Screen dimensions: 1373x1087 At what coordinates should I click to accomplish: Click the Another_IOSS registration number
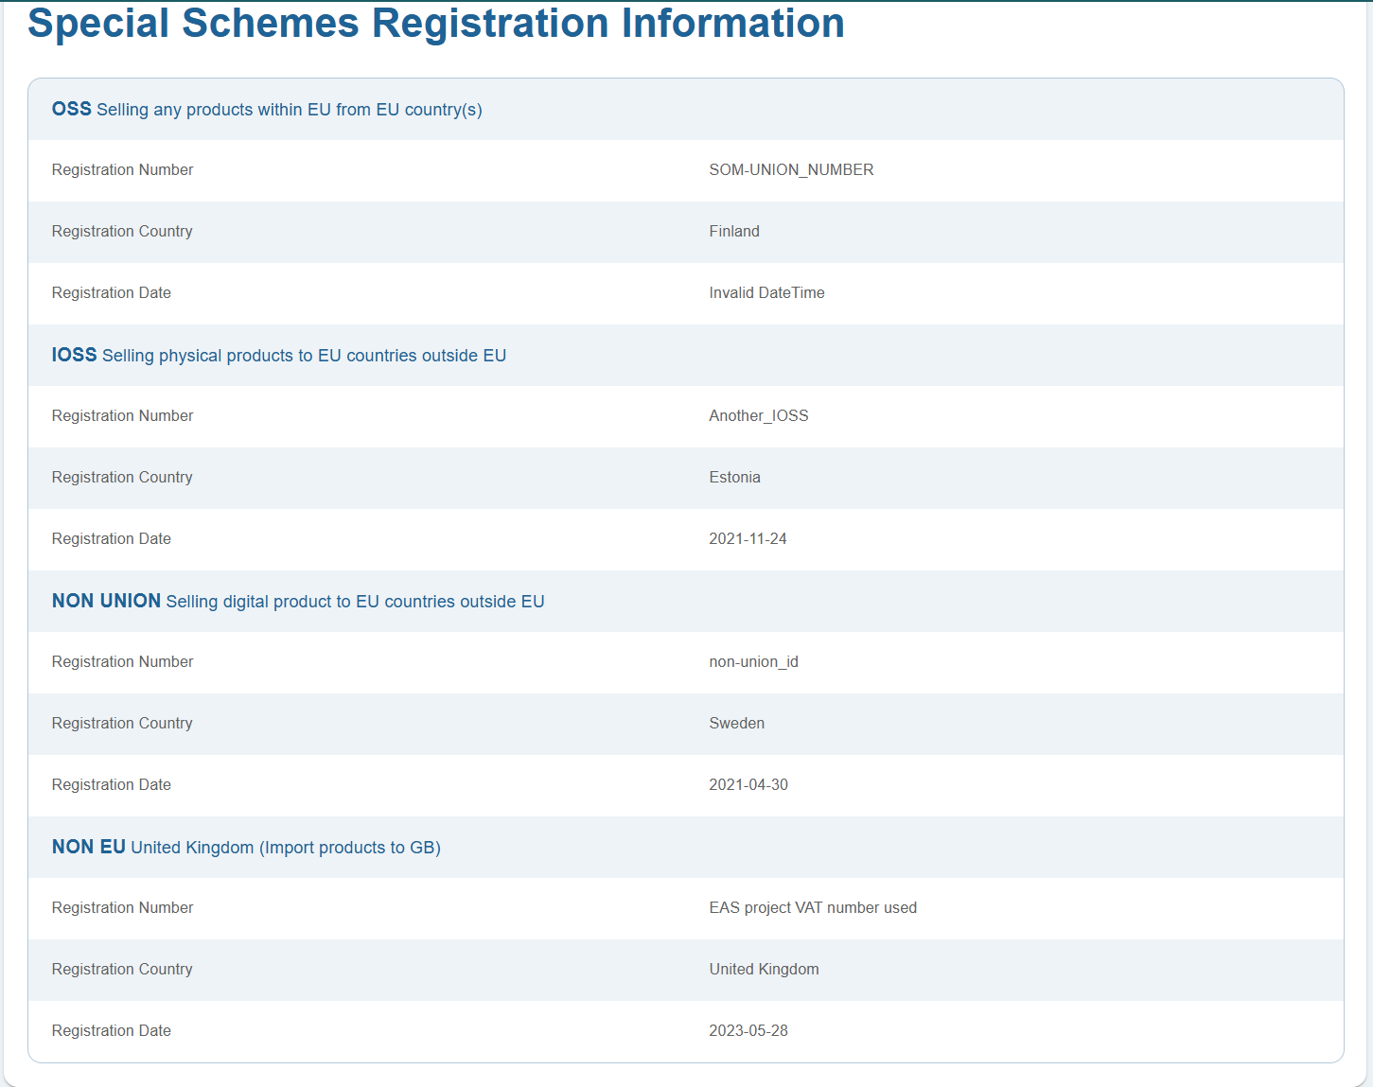coord(759,416)
